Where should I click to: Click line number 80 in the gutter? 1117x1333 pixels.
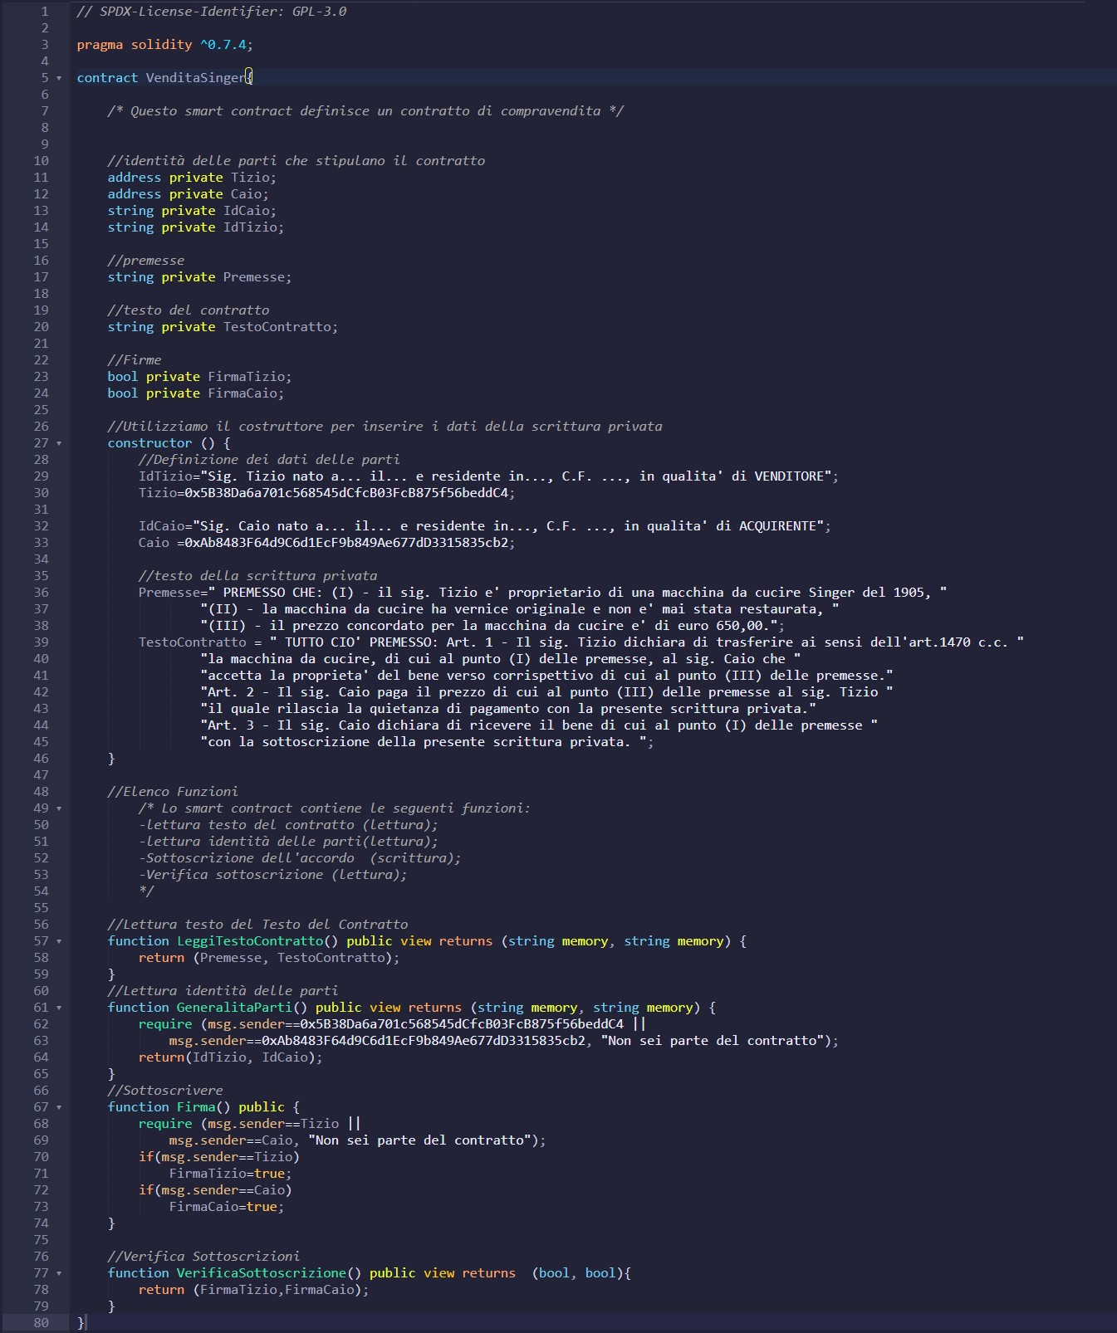tap(41, 1323)
